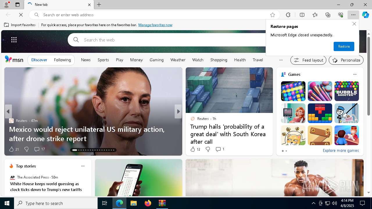The image size is (372, 209).
Task: Open the notification center
Action: coord(362,203)
